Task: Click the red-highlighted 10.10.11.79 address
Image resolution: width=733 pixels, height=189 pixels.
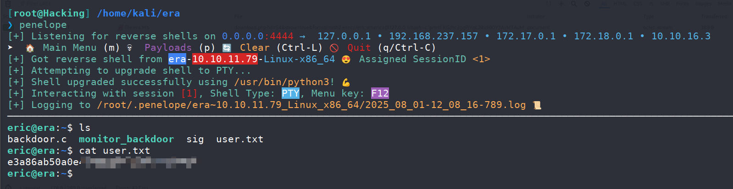Action: click(x=225, y=59)
